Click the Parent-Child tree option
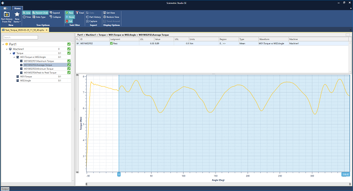 coord(40,12)
